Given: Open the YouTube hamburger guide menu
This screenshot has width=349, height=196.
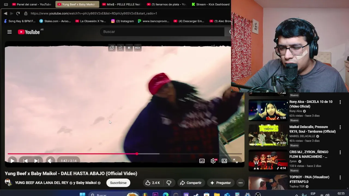Looking at the screenshot, I should pyautogui.click(x=10, y=32).
